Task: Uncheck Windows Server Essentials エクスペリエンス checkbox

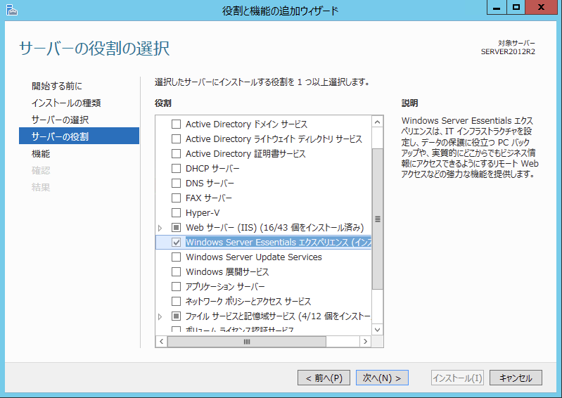Action: (x=176, y=243)
